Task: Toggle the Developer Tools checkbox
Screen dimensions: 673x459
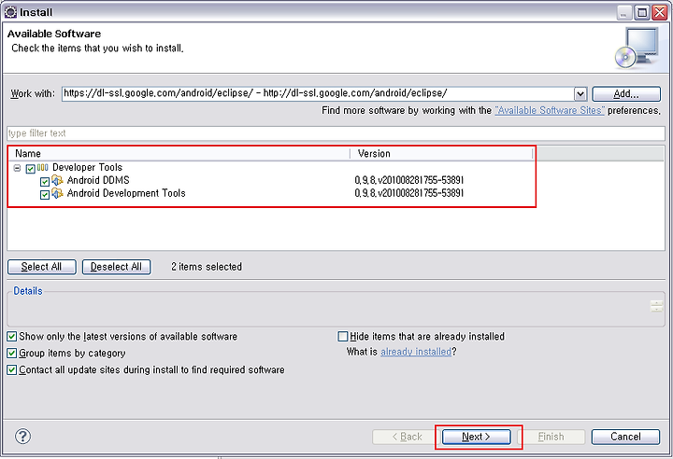Action: point(30,169)
